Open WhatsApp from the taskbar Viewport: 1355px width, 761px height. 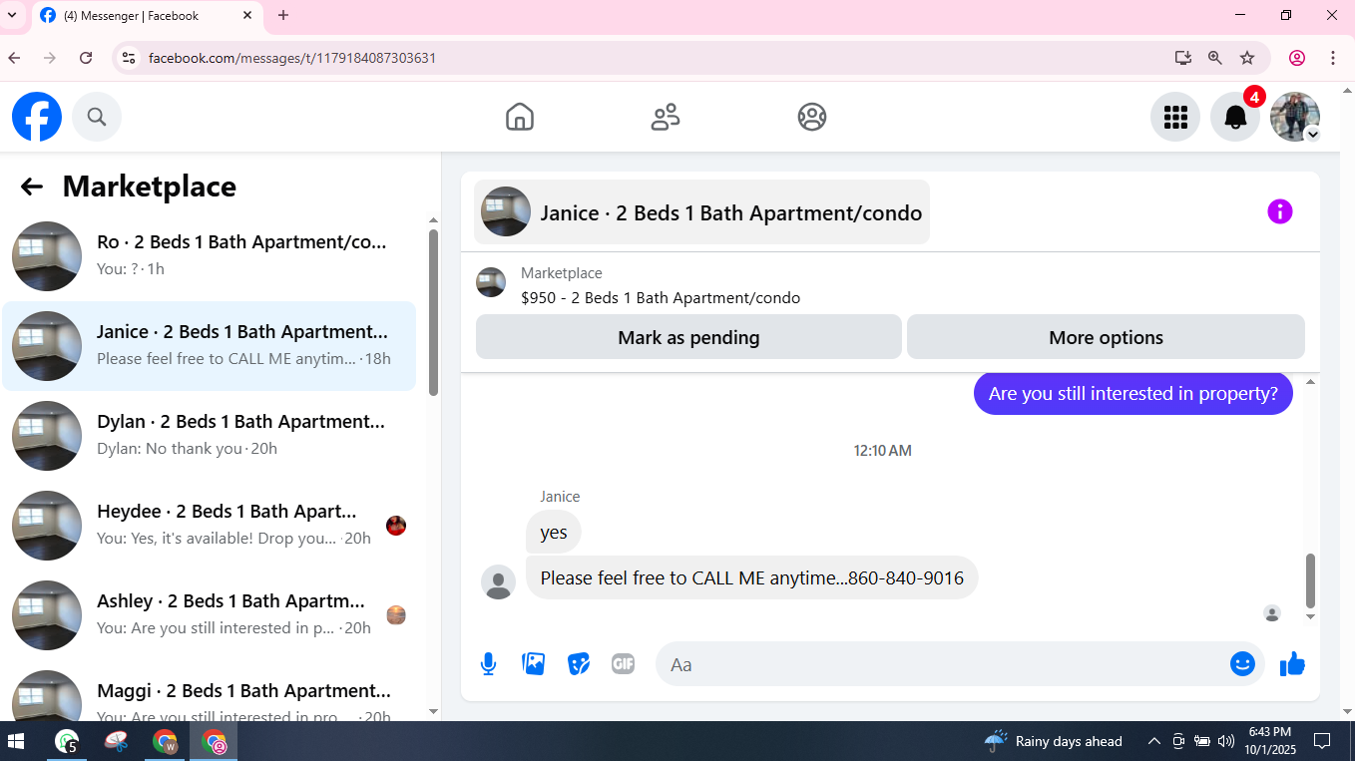coord(67,741)
